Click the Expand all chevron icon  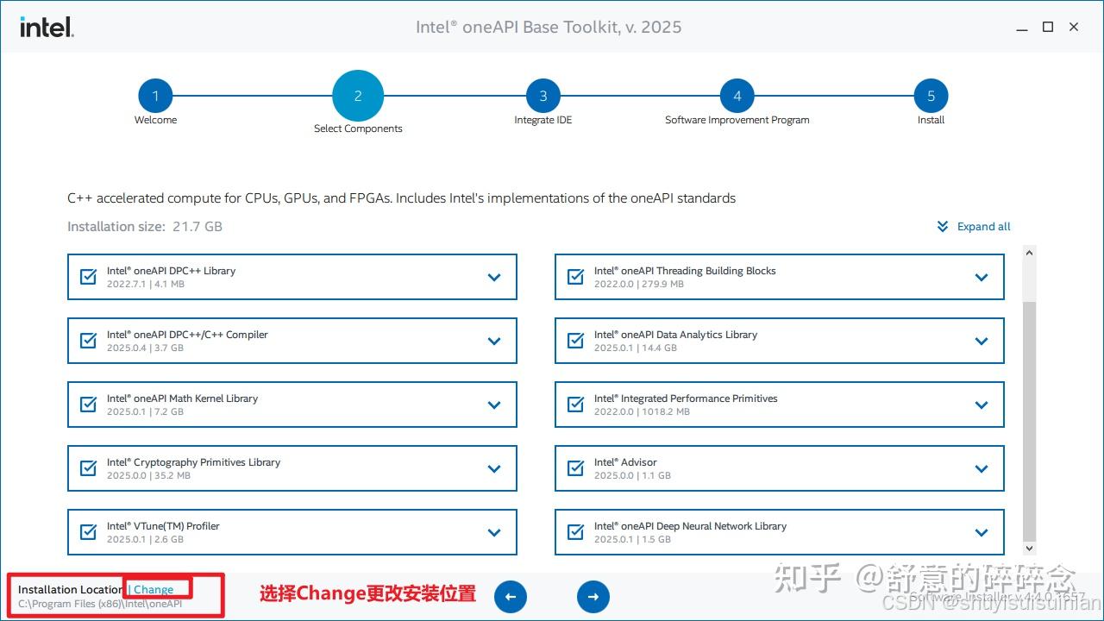click(942, 226)
